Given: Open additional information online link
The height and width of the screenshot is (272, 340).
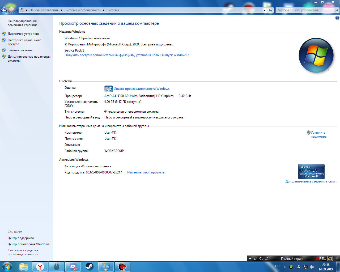Looking at the screenshot, I should [x=311, y=181].
